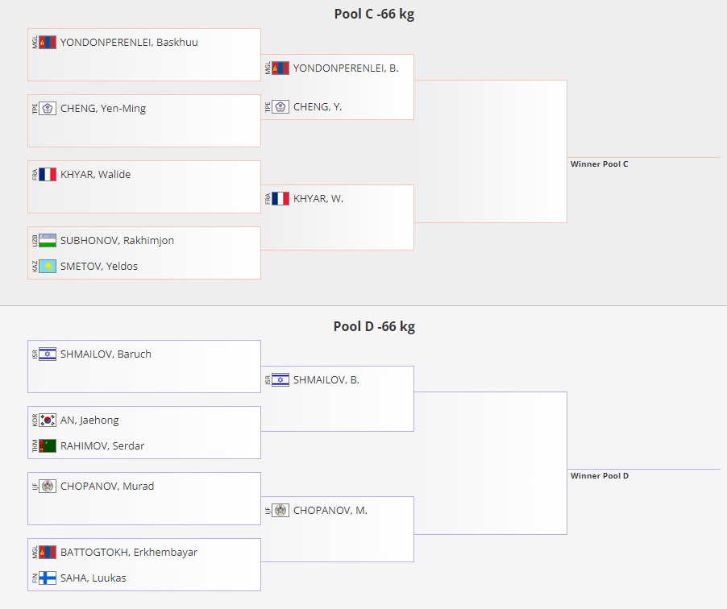Open CHENG, Y. in round two match
The width and height of the screenshot is (727, 609).
(x=317, y=107)
